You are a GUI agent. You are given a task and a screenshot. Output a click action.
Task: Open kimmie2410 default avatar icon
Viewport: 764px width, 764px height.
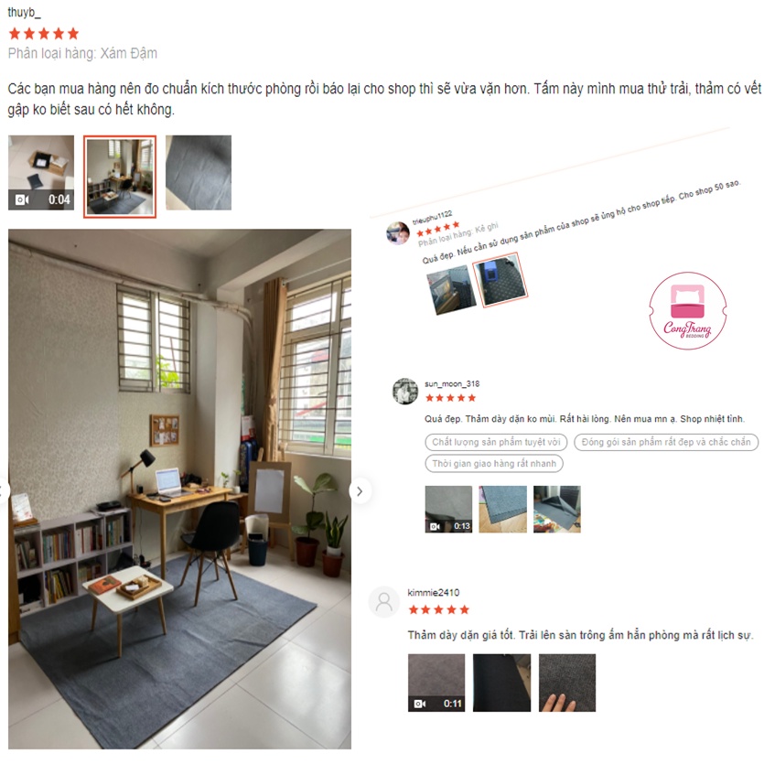(x=384, y=602)
